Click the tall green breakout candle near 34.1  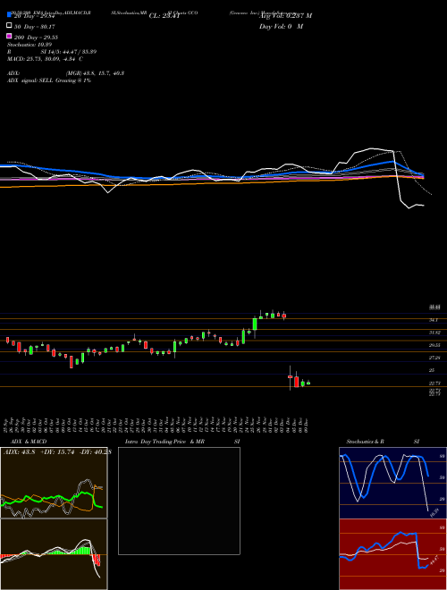pyautogui.click(x=255, y=324)
